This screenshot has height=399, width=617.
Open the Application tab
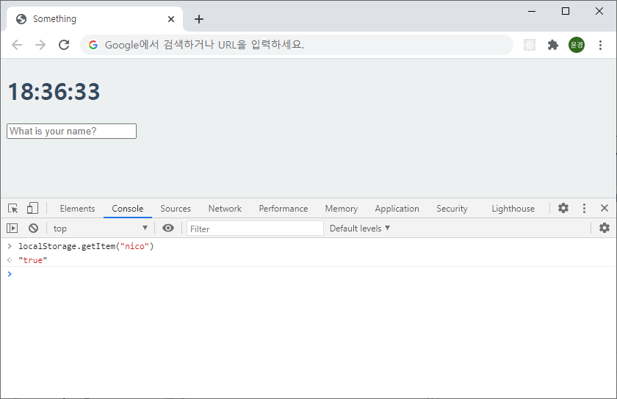pos(397,209)
